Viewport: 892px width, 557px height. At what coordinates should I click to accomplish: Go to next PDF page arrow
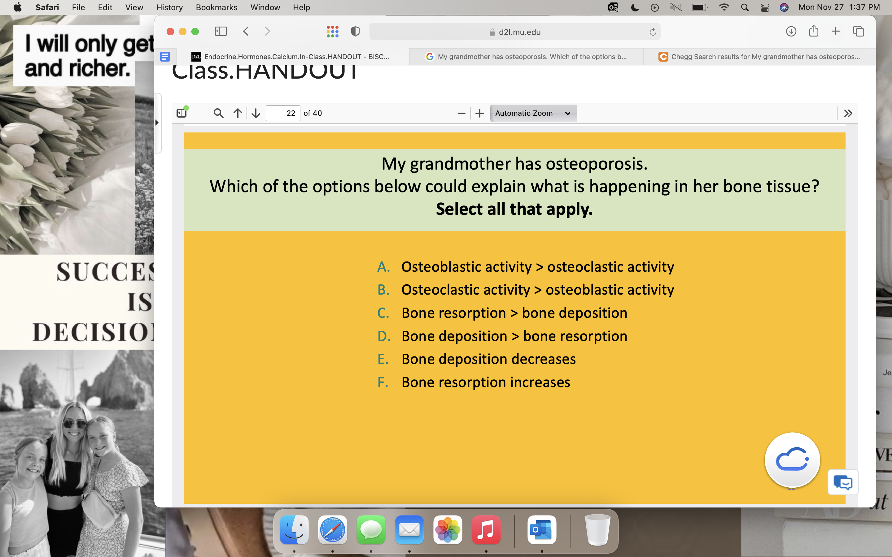tap(256, 113)
